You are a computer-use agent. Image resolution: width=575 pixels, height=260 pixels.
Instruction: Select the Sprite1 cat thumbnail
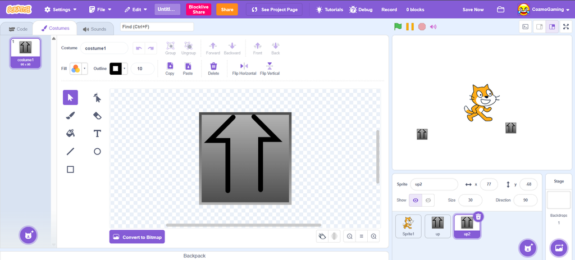(409, 226)
